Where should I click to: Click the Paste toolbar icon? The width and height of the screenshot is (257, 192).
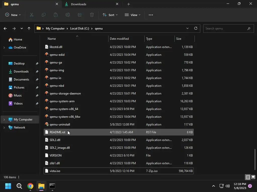pos(56,15)
